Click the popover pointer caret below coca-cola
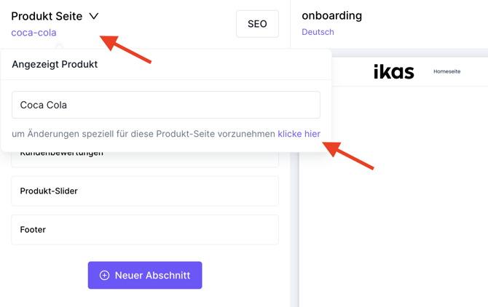Screen dimensions: 488x307 [x=59, y=46]
